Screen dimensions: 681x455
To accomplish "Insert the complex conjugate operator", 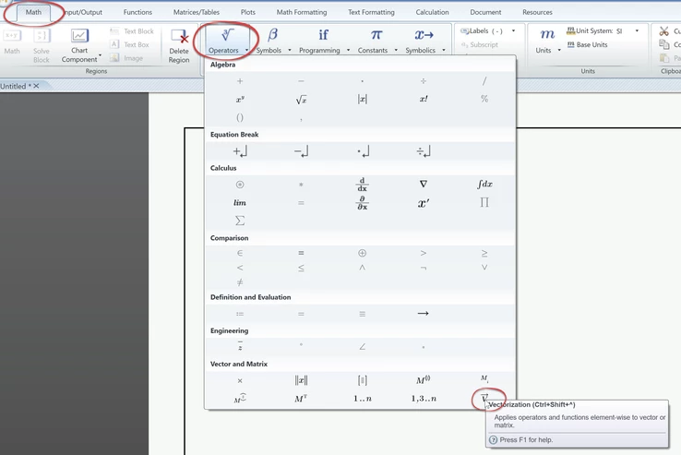I will pos(240,346).
